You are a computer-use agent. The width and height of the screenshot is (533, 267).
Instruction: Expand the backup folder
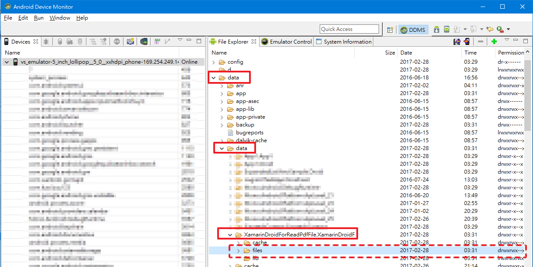(x=222, y=125)
